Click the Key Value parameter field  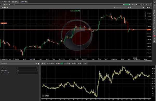[27, 68]
